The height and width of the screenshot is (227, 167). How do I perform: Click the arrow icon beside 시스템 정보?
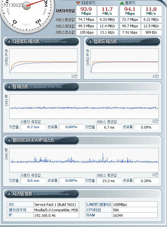(9, 194)
